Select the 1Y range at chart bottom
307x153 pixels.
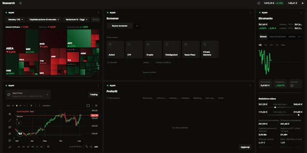point(37,147)
